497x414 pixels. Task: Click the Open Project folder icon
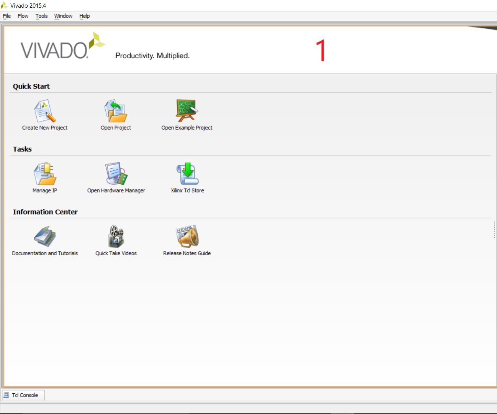116,111
